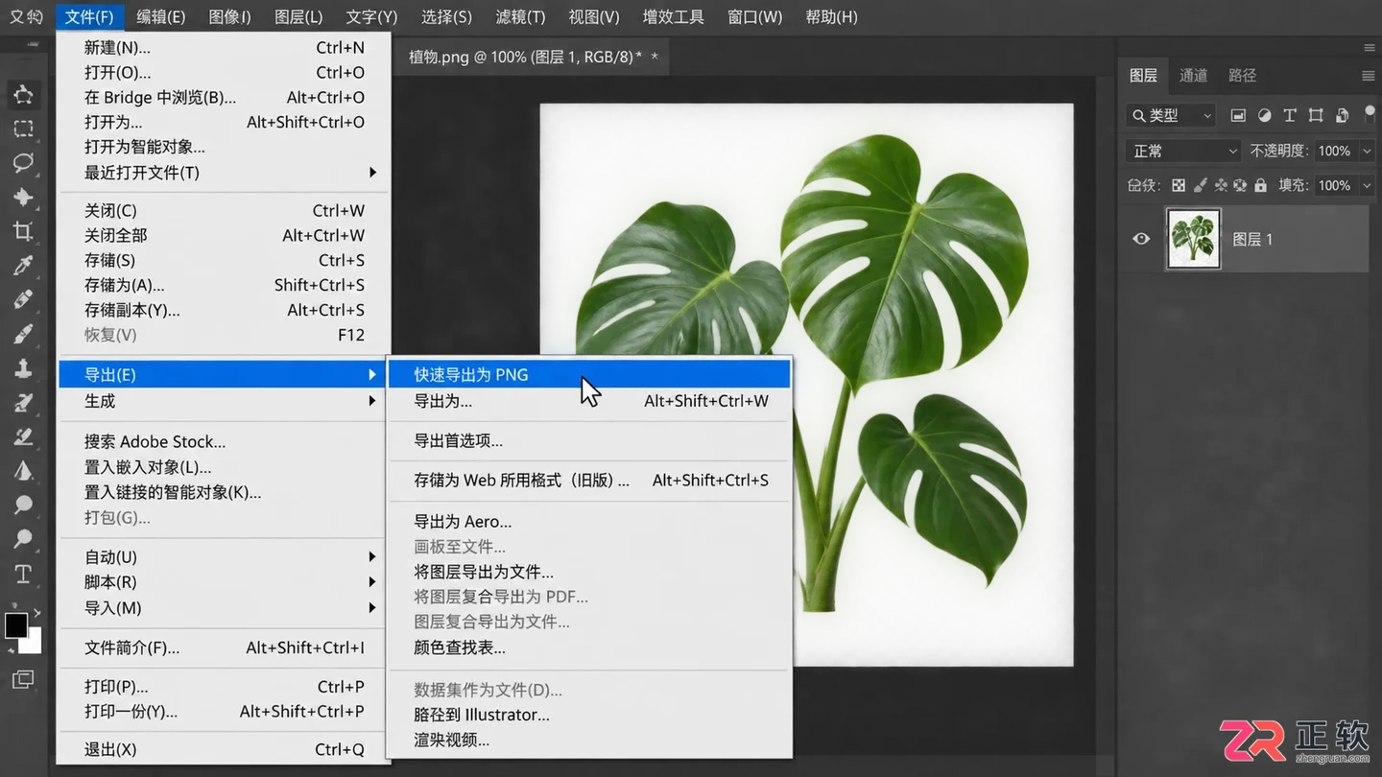Choose 存储为(A)... in File menu
Viewport: 1382px width, 777px height.
point(225,285)
